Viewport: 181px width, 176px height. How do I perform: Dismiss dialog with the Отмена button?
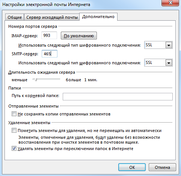162,167
